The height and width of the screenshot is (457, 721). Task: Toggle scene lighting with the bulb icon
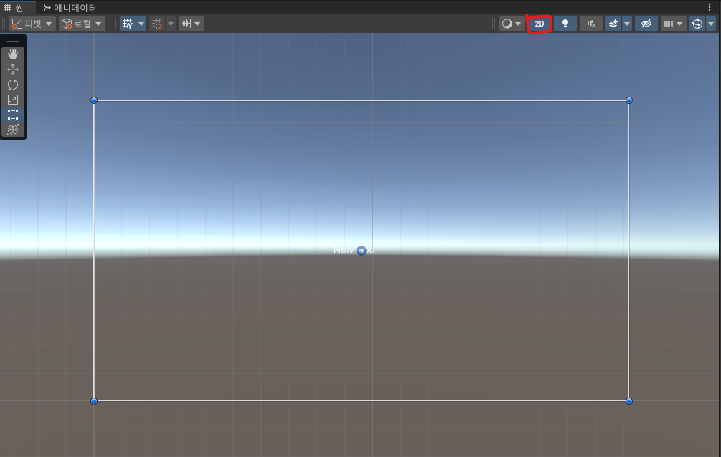tap(565, 23)
